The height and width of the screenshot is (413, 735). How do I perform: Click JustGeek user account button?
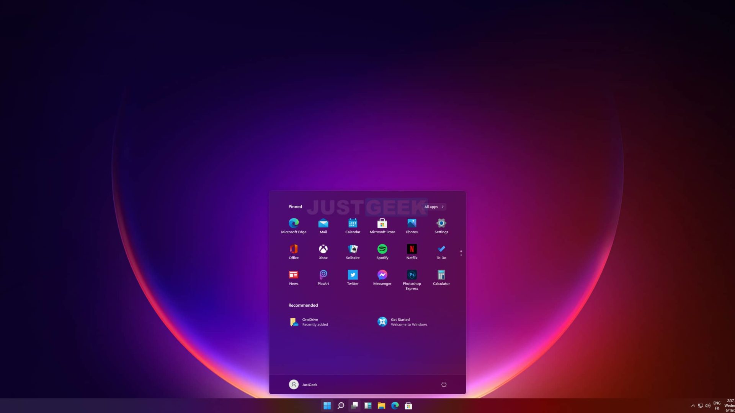[304, 384]
